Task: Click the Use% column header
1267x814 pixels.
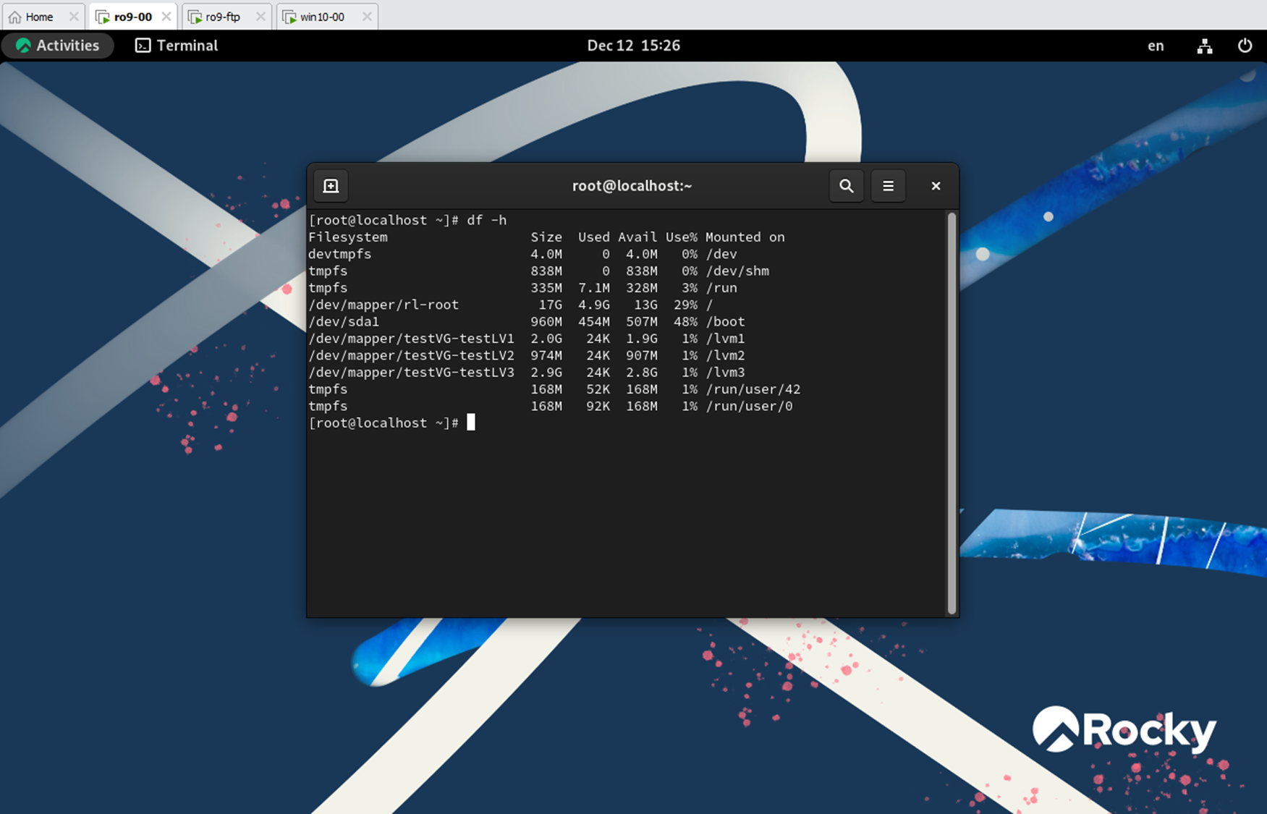Action: click(682, 237)
